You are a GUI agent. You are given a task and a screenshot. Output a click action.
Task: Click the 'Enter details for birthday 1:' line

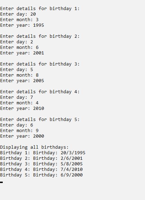pyautogui.click(x=40, y=9)
